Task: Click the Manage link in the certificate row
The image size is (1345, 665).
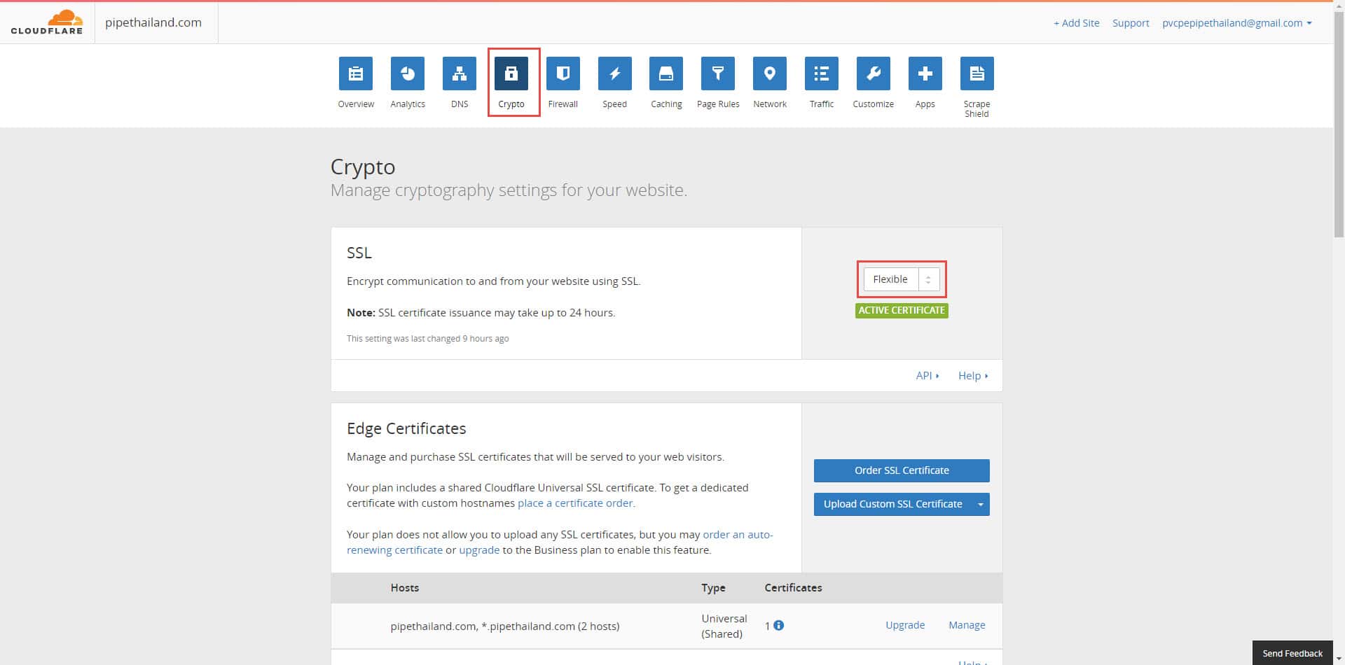Action: click(967, 625)
